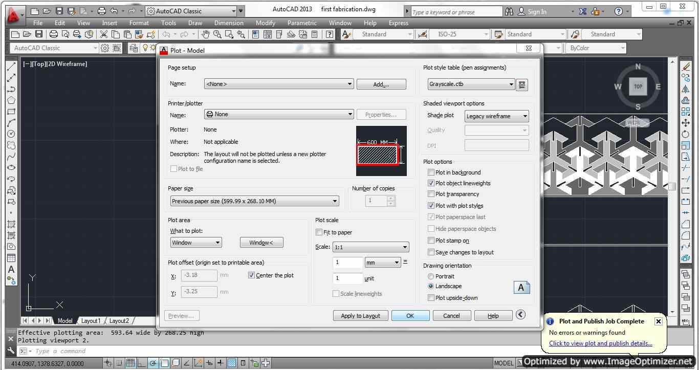The height and width of the screenshot is (370, 699).
Task: Open the plot Scale 1:1 dropdown
Action: [x=370, y=247]
